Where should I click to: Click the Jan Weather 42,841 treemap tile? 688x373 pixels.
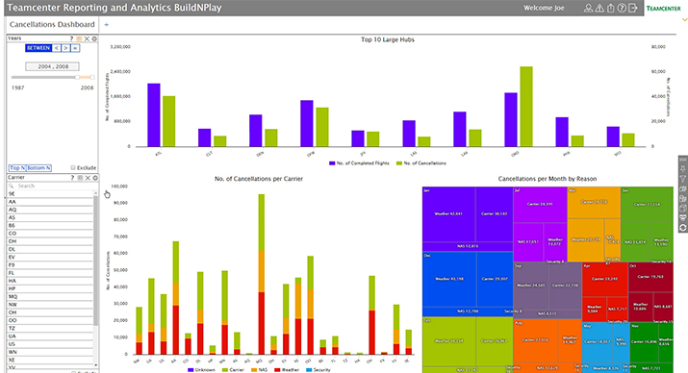448,213
